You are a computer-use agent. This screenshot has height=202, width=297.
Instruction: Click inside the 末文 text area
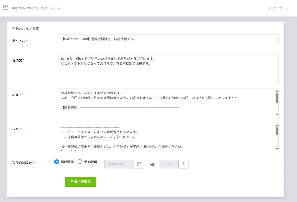(166, 137)
